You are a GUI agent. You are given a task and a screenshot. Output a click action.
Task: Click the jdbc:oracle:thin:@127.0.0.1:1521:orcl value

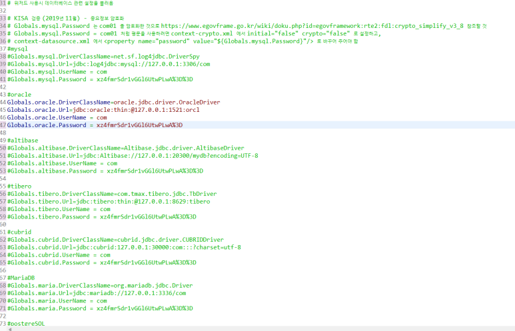(x=136, y=110)
